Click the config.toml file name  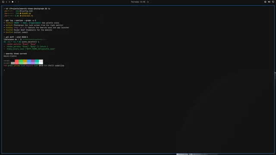pos(27,11)
